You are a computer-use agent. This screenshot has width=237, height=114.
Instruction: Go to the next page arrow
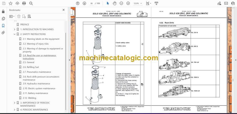pos(85,3)
